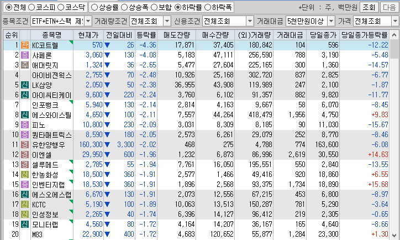Screen dimensions: 400x240
Task: Open the 거래대금 dropdown
Action: pyautogui.click(x=331, y=21)
